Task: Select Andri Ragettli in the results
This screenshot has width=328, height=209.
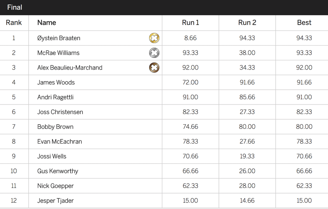Action: [x=55, y=97]
